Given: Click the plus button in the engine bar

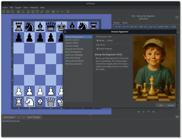Looking at the screenshot, I should point(19,117).
